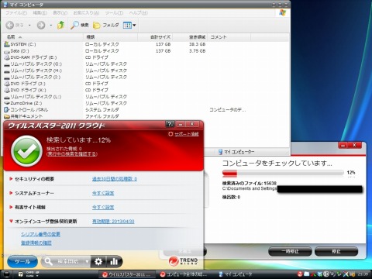Select the DVD ドライブ (K:) icon
This screenshot has height=279, width=372.
coord(7,90)
